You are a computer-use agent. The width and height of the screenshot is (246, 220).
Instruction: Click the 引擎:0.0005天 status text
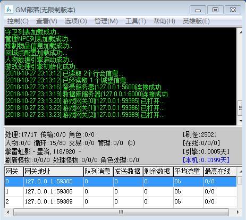click(x=206, y=151)
